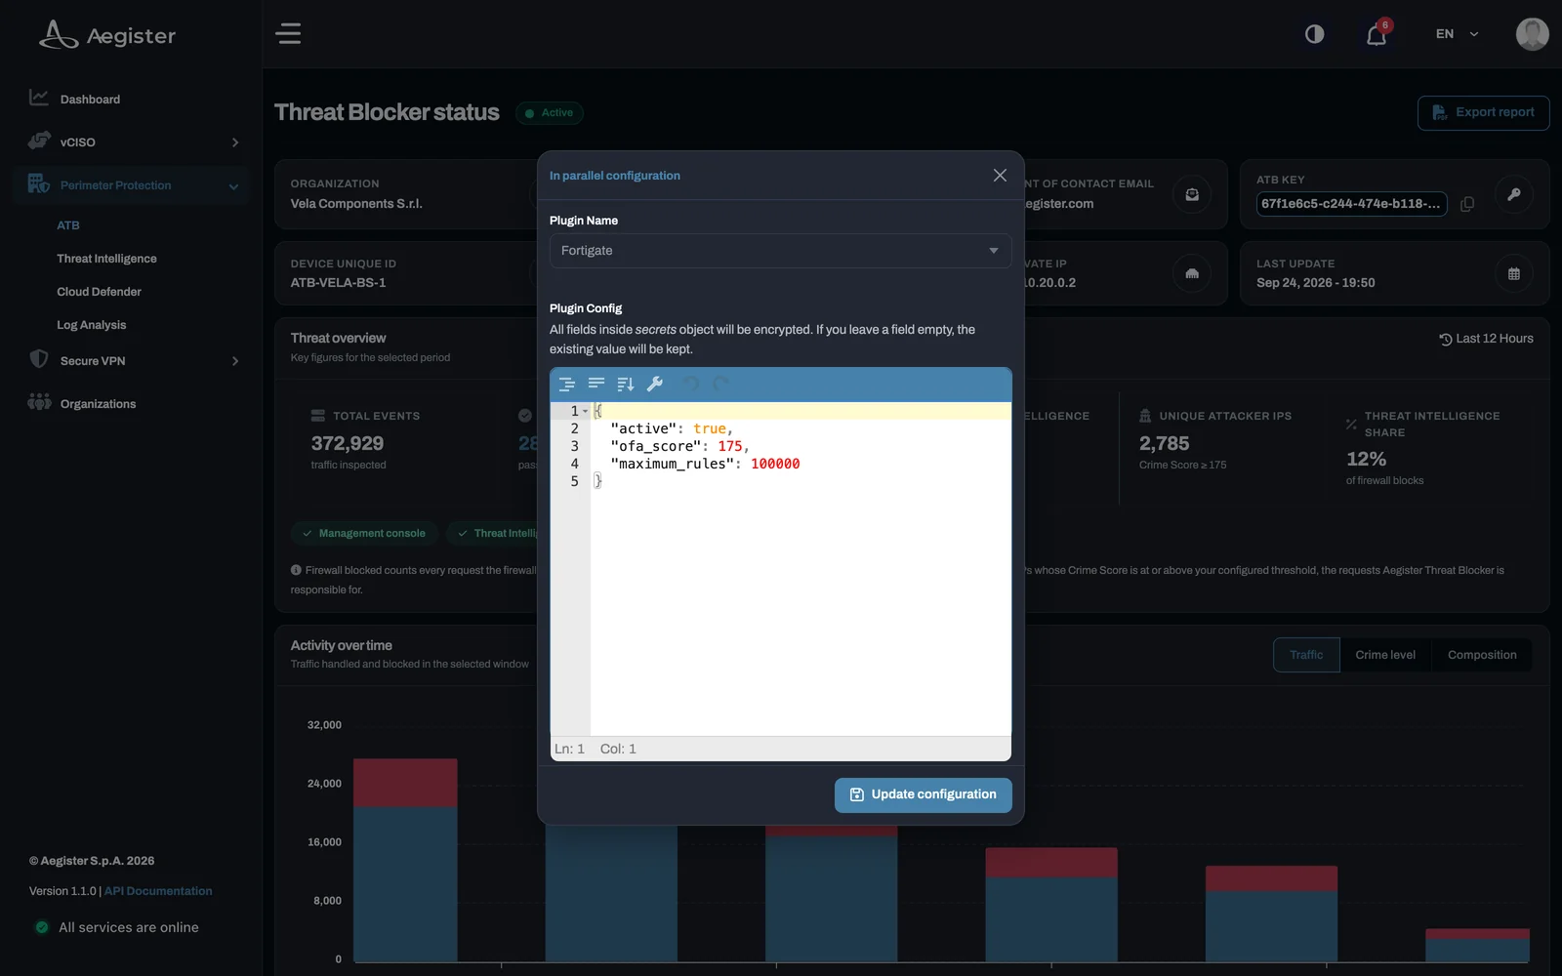Switch to the Traffic chart tab
This screenshot has width=1562, height=976.
point(1306,655)
